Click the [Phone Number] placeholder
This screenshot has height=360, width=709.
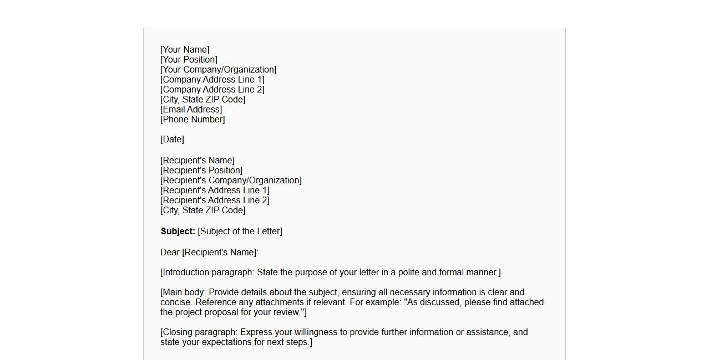click(193, 120)
